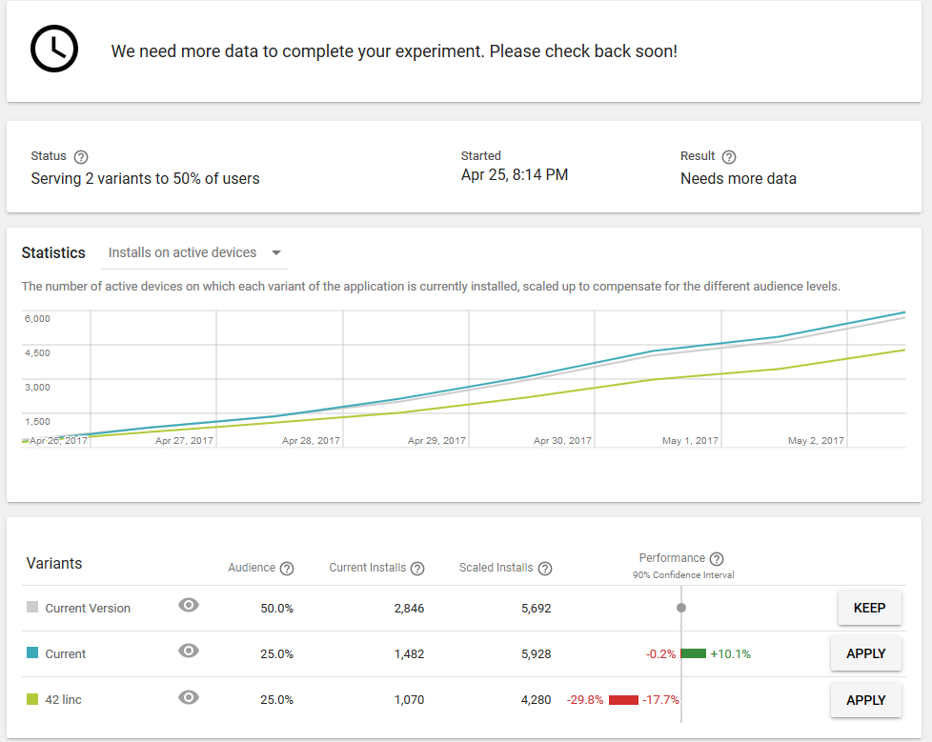Click the red confidence interval bar for 42 linc
This screenshot has height=742, width=932.
point(623,700)
